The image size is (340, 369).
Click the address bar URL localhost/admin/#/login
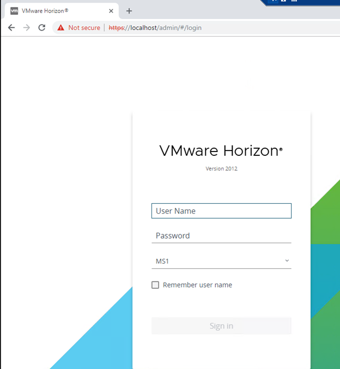tap(155, 28)
